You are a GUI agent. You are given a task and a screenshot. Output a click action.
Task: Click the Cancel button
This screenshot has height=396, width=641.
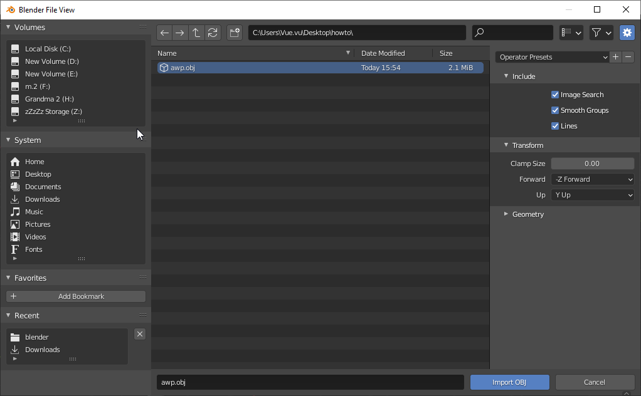click(x=595, y=382)
